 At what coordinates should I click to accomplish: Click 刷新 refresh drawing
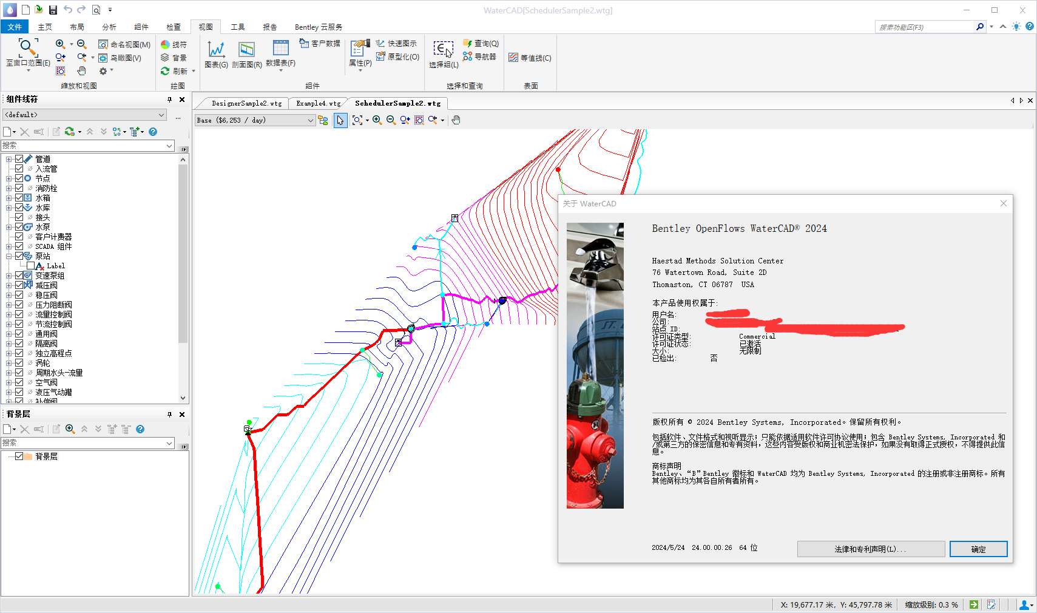tap(174, 71)
